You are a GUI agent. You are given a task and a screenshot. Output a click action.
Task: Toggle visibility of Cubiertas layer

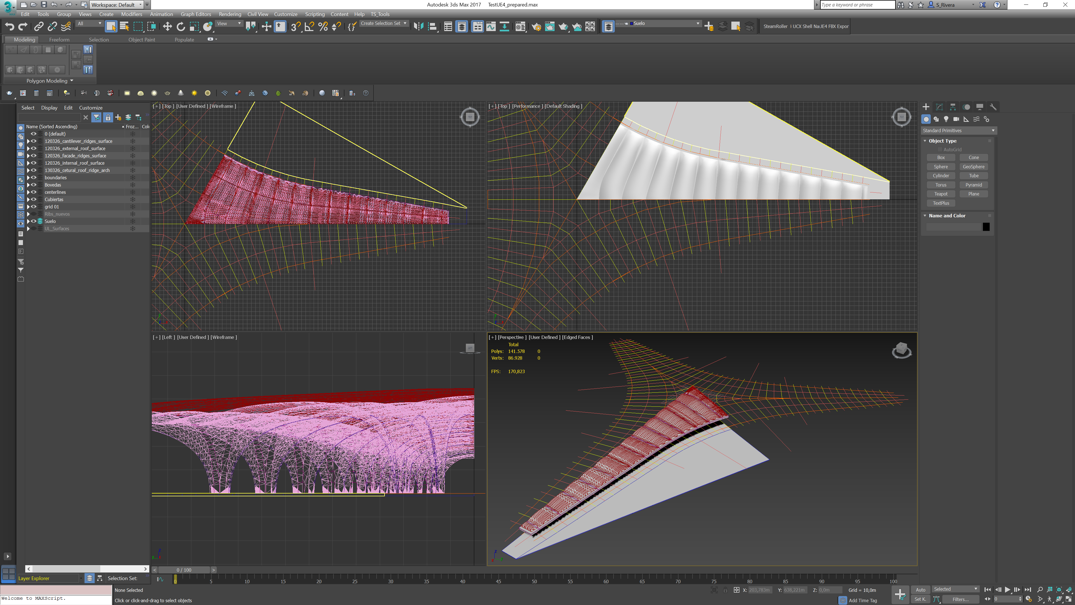[34, 199]
